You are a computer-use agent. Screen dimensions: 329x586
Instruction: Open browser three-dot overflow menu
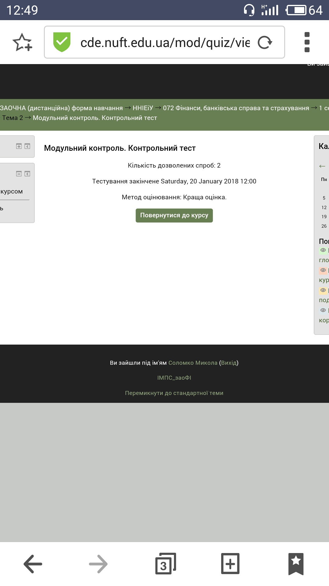[307, 42]
